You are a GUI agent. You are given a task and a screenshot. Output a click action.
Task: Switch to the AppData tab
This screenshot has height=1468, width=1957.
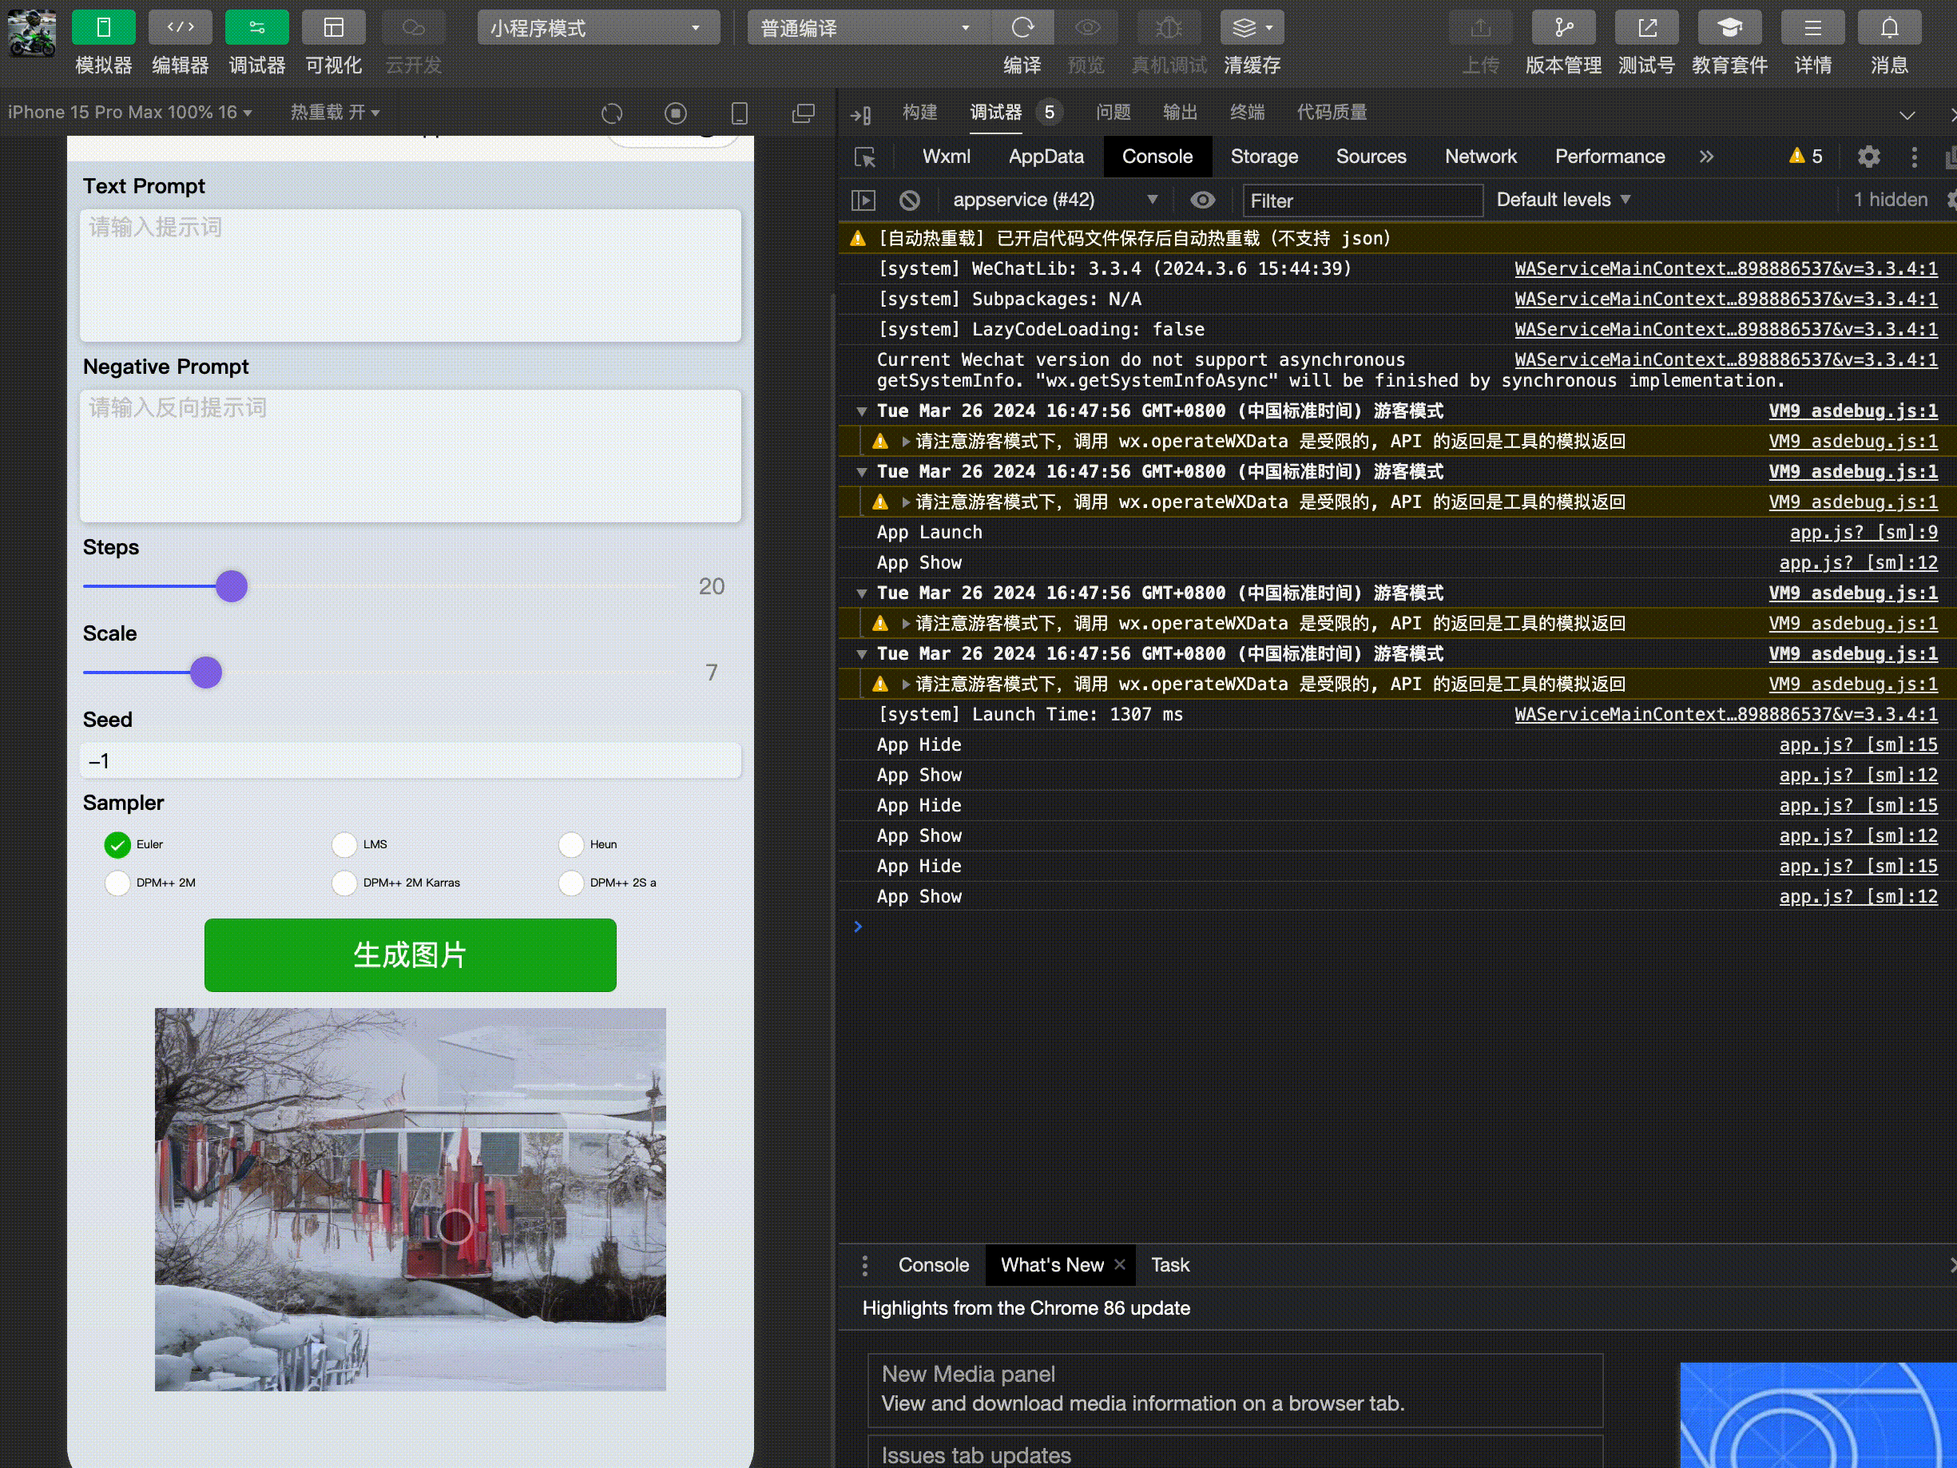(1046, 157)
